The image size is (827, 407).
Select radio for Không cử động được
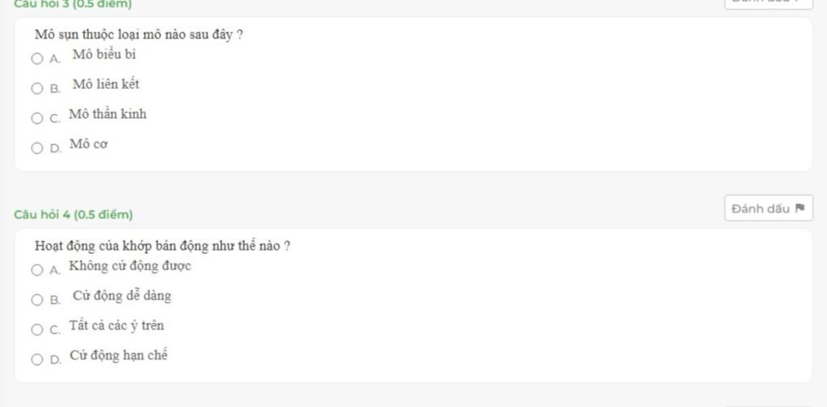[x=36, y=270]
